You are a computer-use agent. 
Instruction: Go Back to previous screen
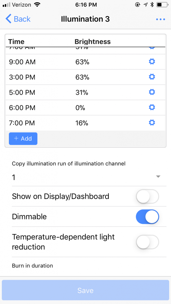pos(18,19)
